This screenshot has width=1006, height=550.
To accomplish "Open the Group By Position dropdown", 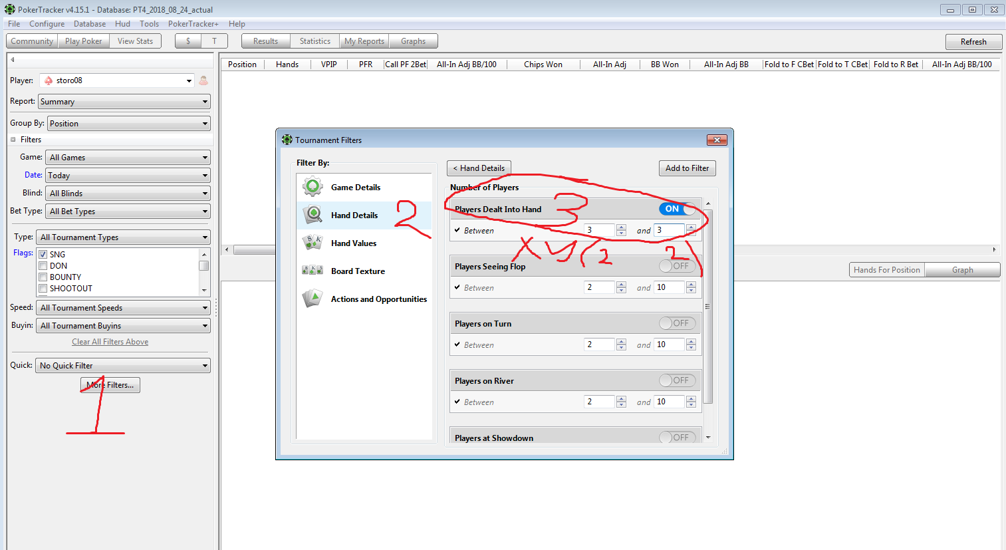I will 128,124.
